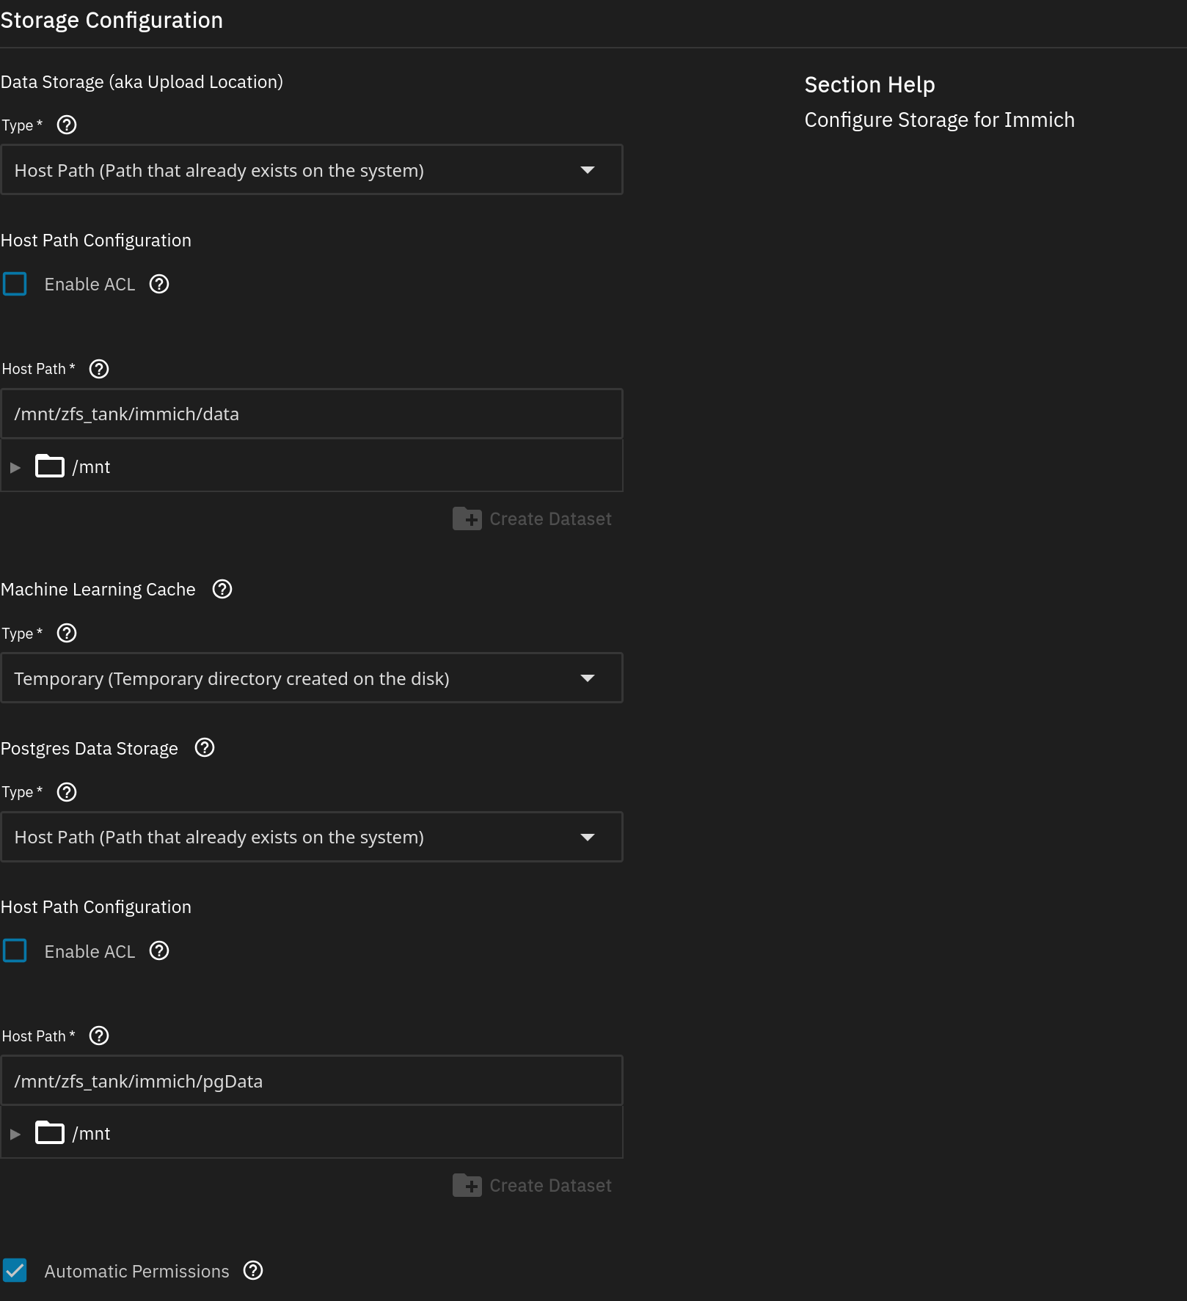Enable ACL for Data Storage host path
The height and width of the screenshot is (1301, 1187).
[15, 285]
